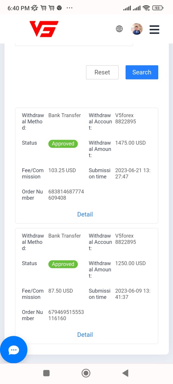The width and height of the screenshot is (173, 384).
Task: Open the language globe selector
Action: coord(119,29)
